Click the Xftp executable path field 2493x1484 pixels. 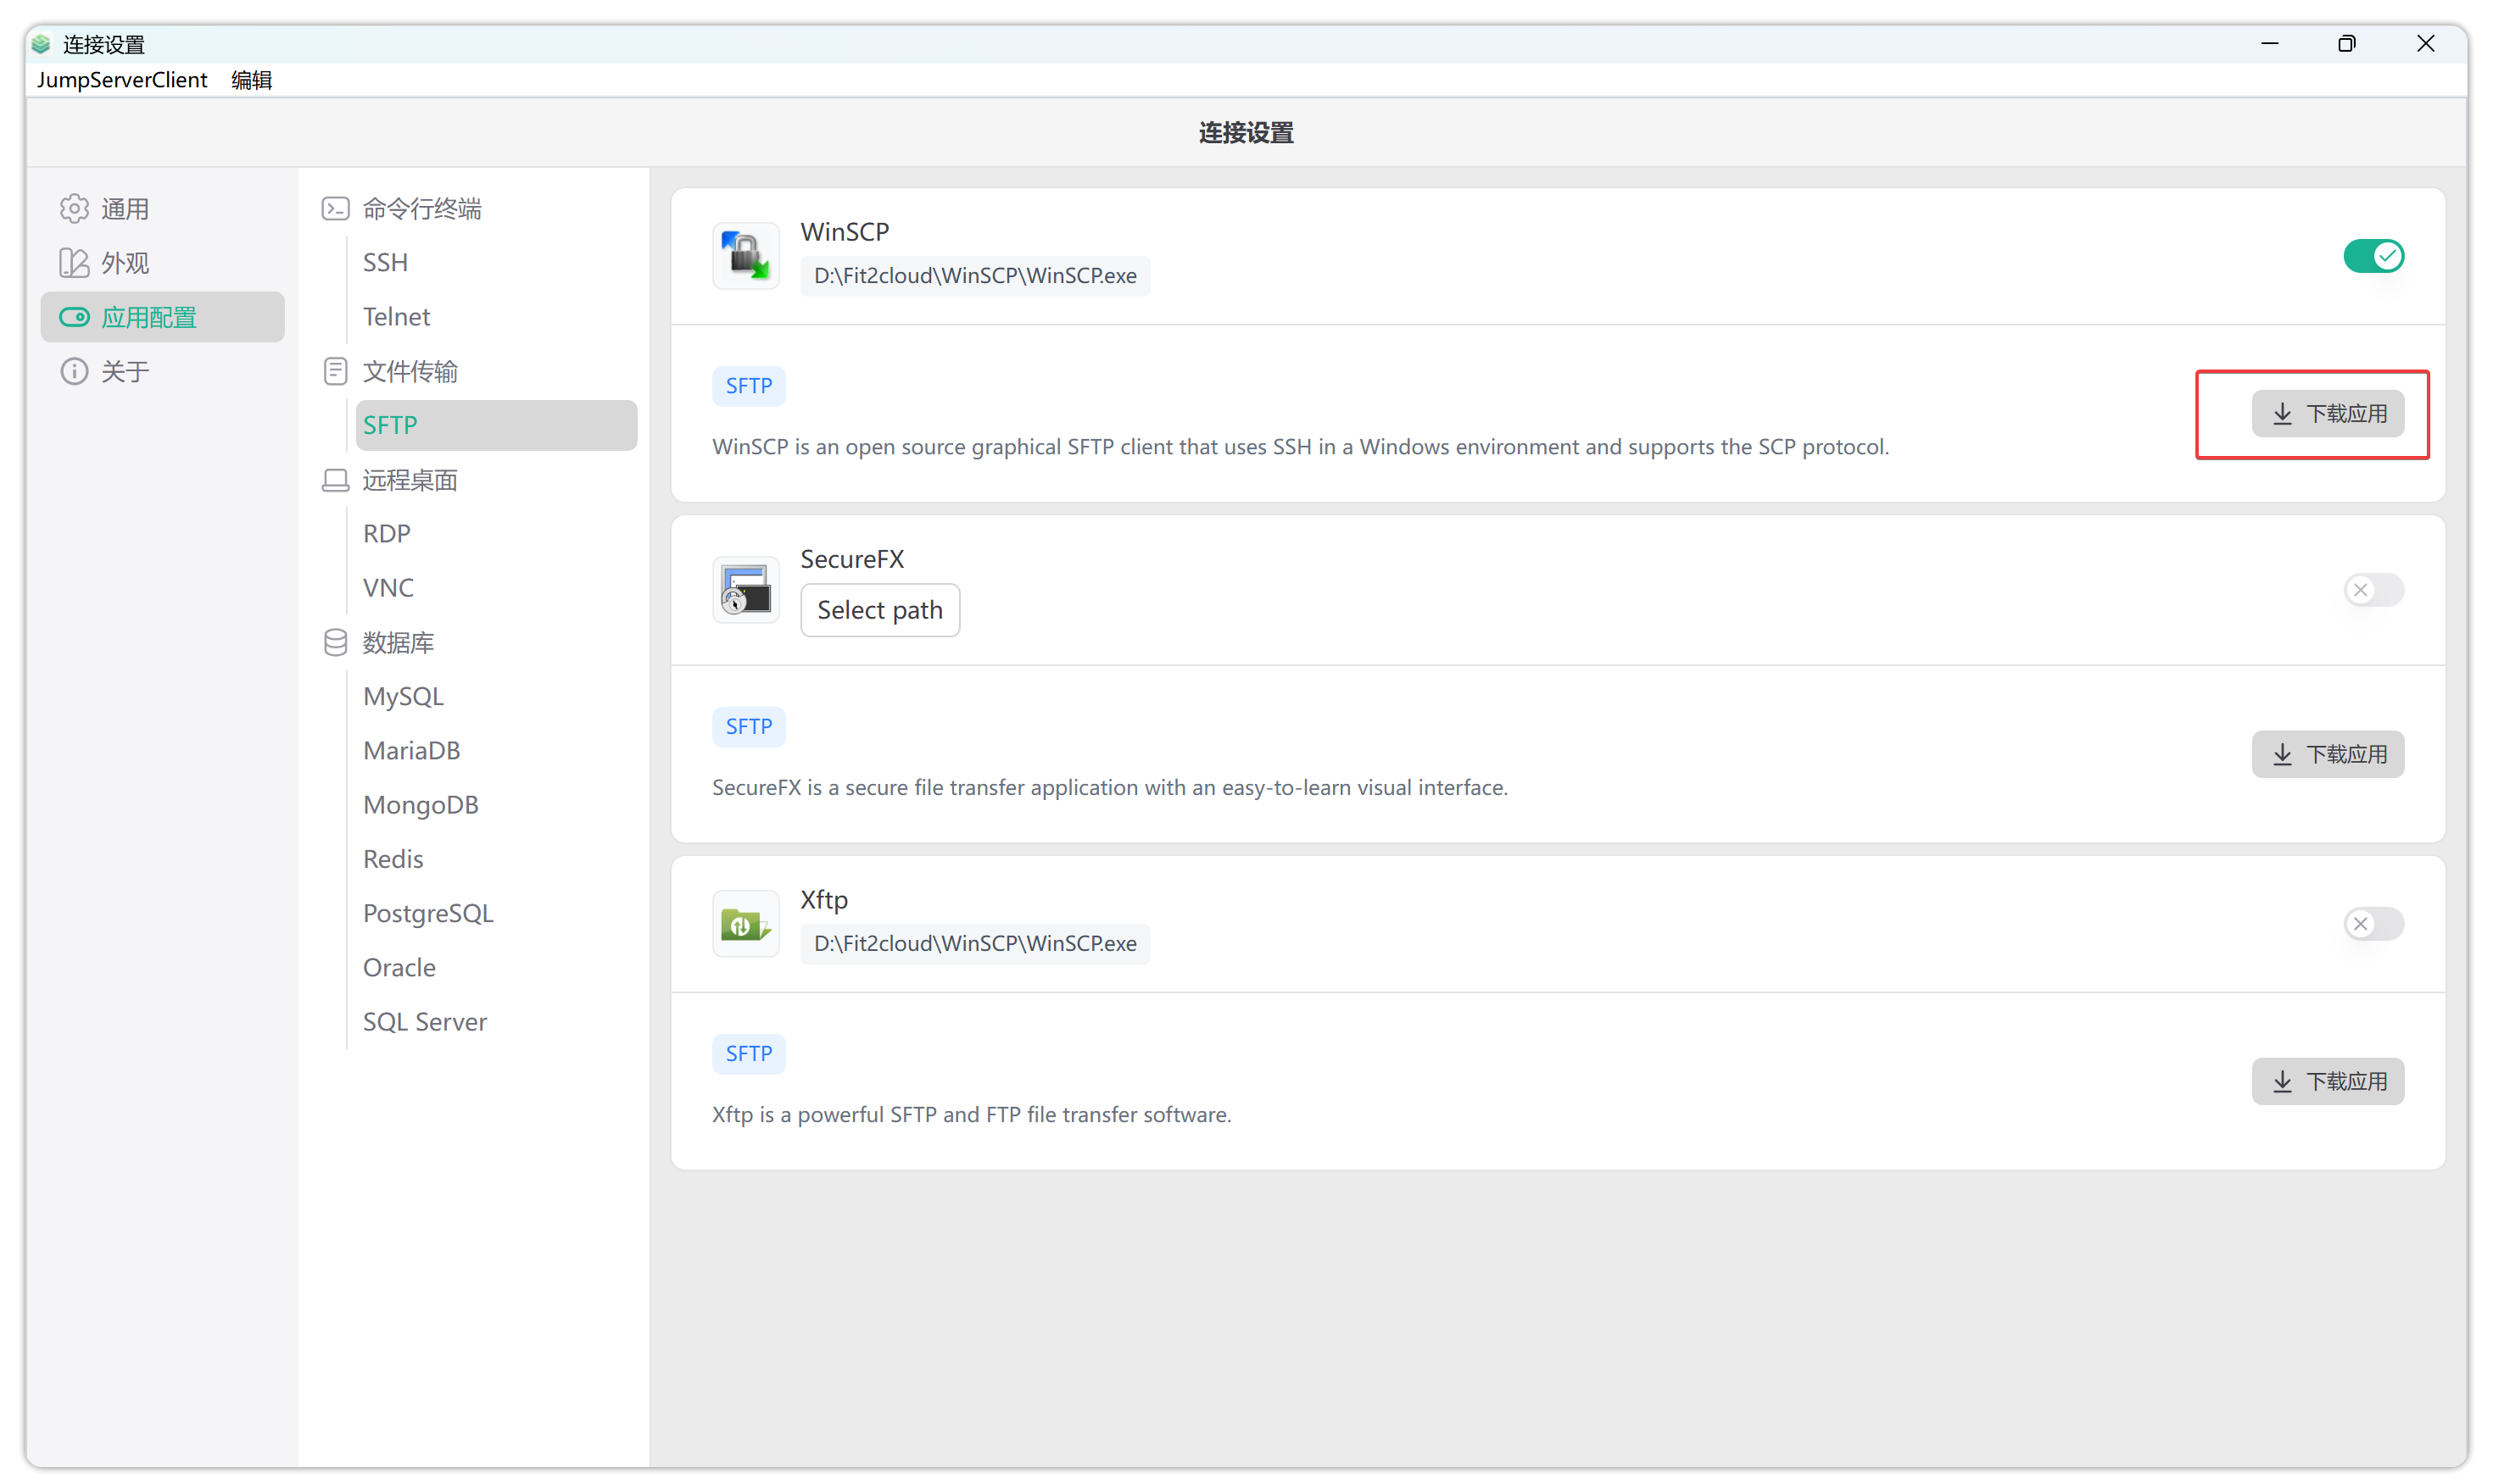974,944
